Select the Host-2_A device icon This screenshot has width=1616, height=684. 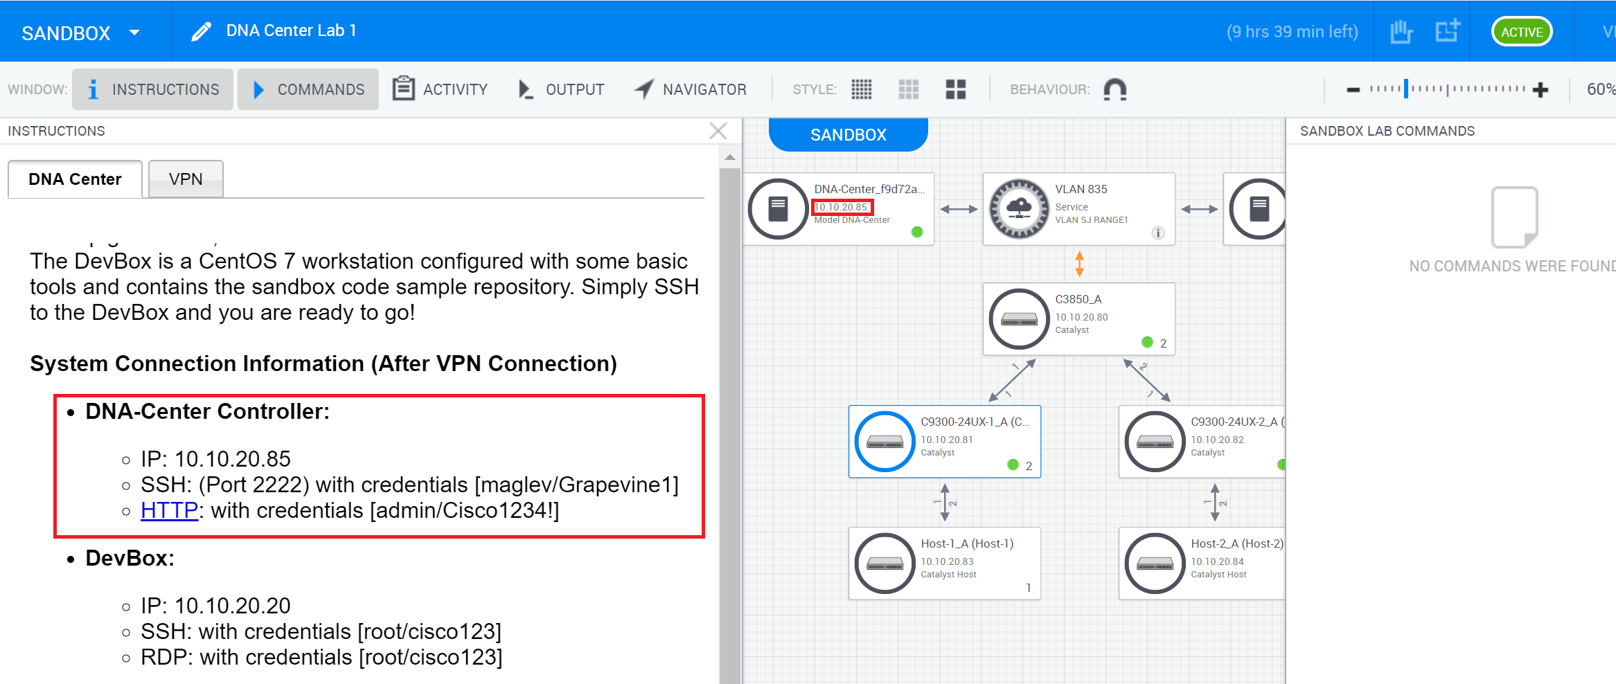coord(1155,564)
